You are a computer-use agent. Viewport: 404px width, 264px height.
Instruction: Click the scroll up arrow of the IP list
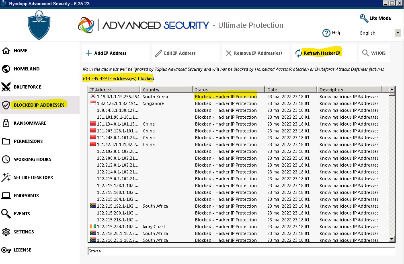click(x=392, y=89)
